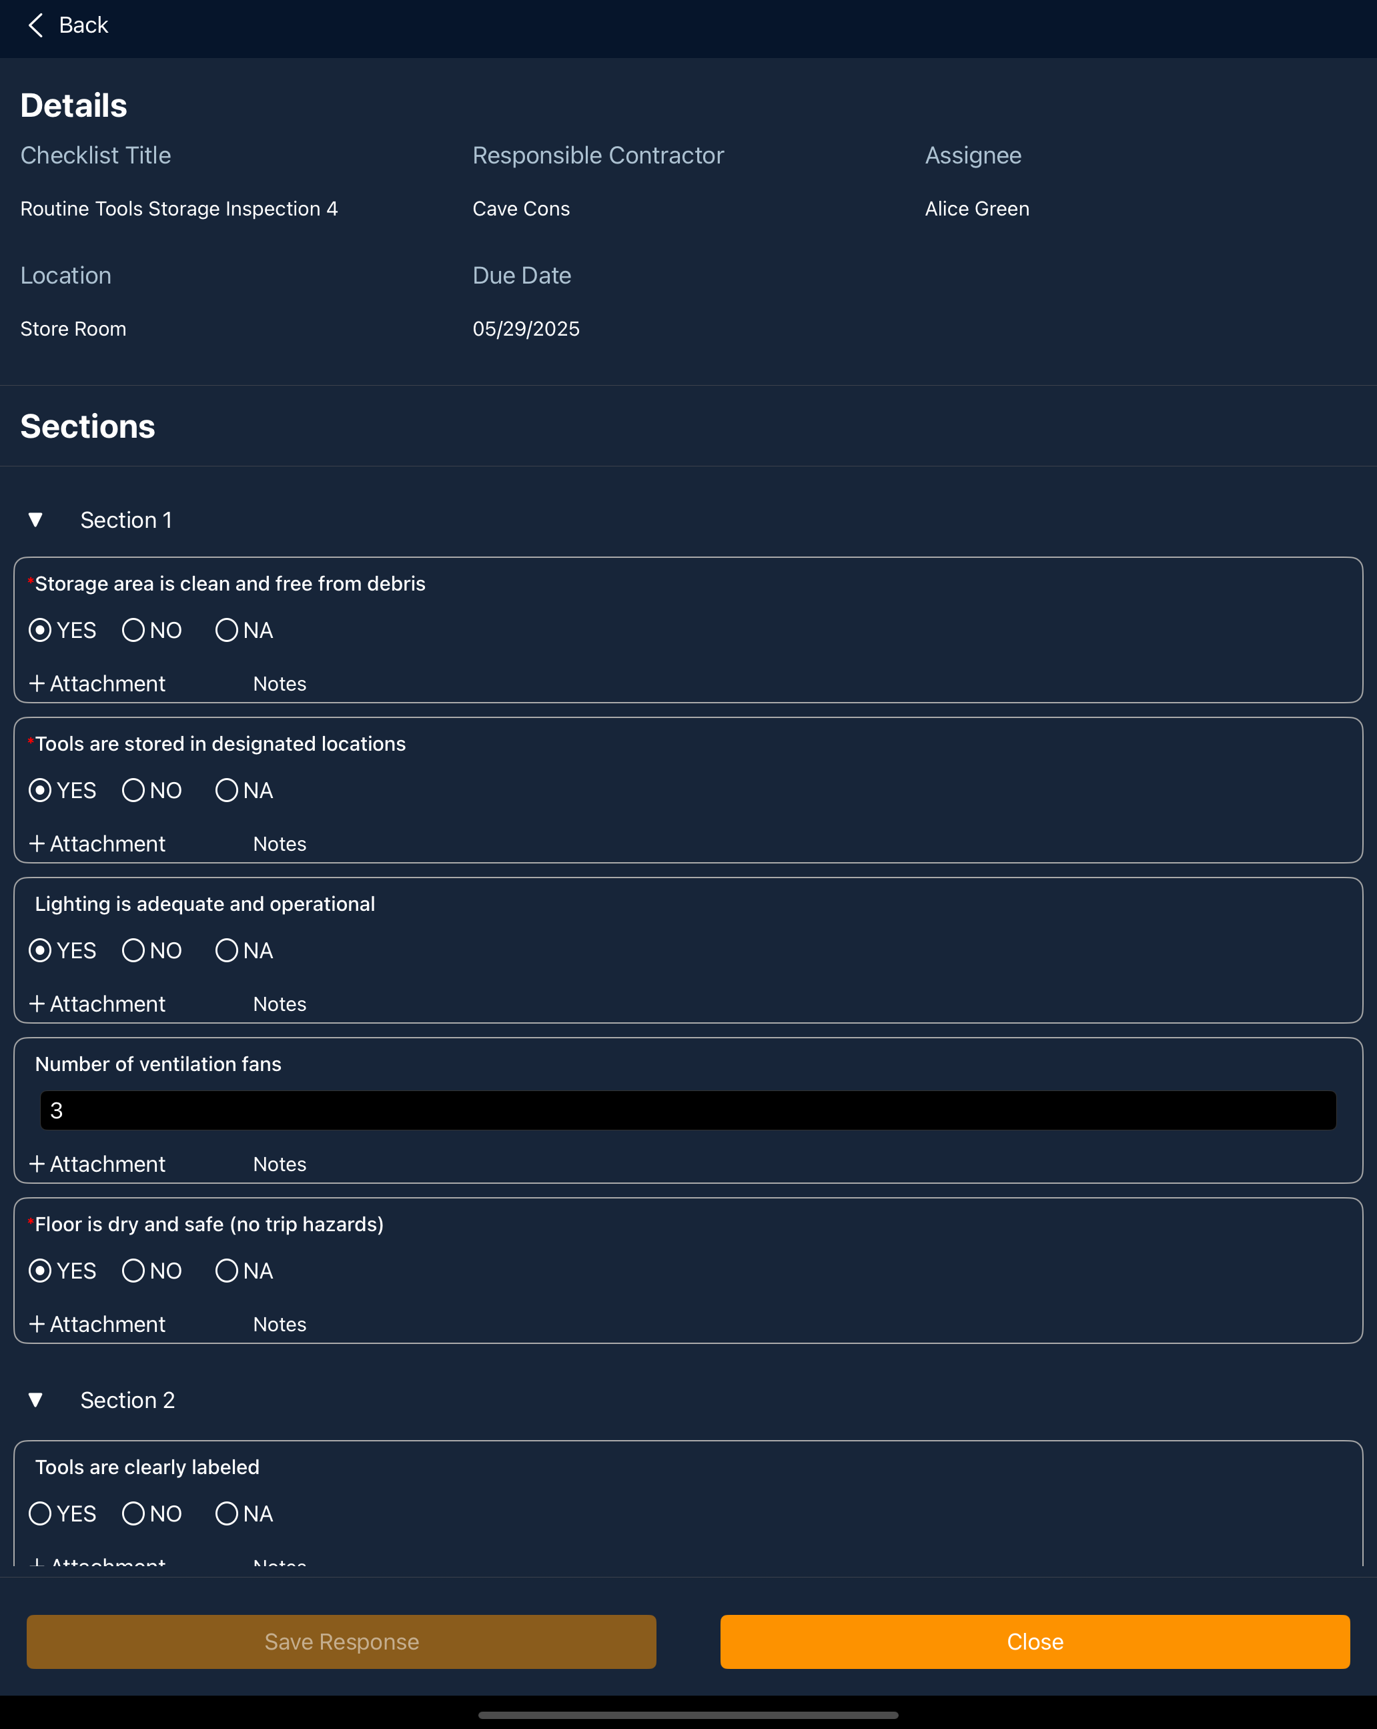This screenshot has width=1377, height=1729.
Task: Select NO for Storage area clean question
Action: 133,631
